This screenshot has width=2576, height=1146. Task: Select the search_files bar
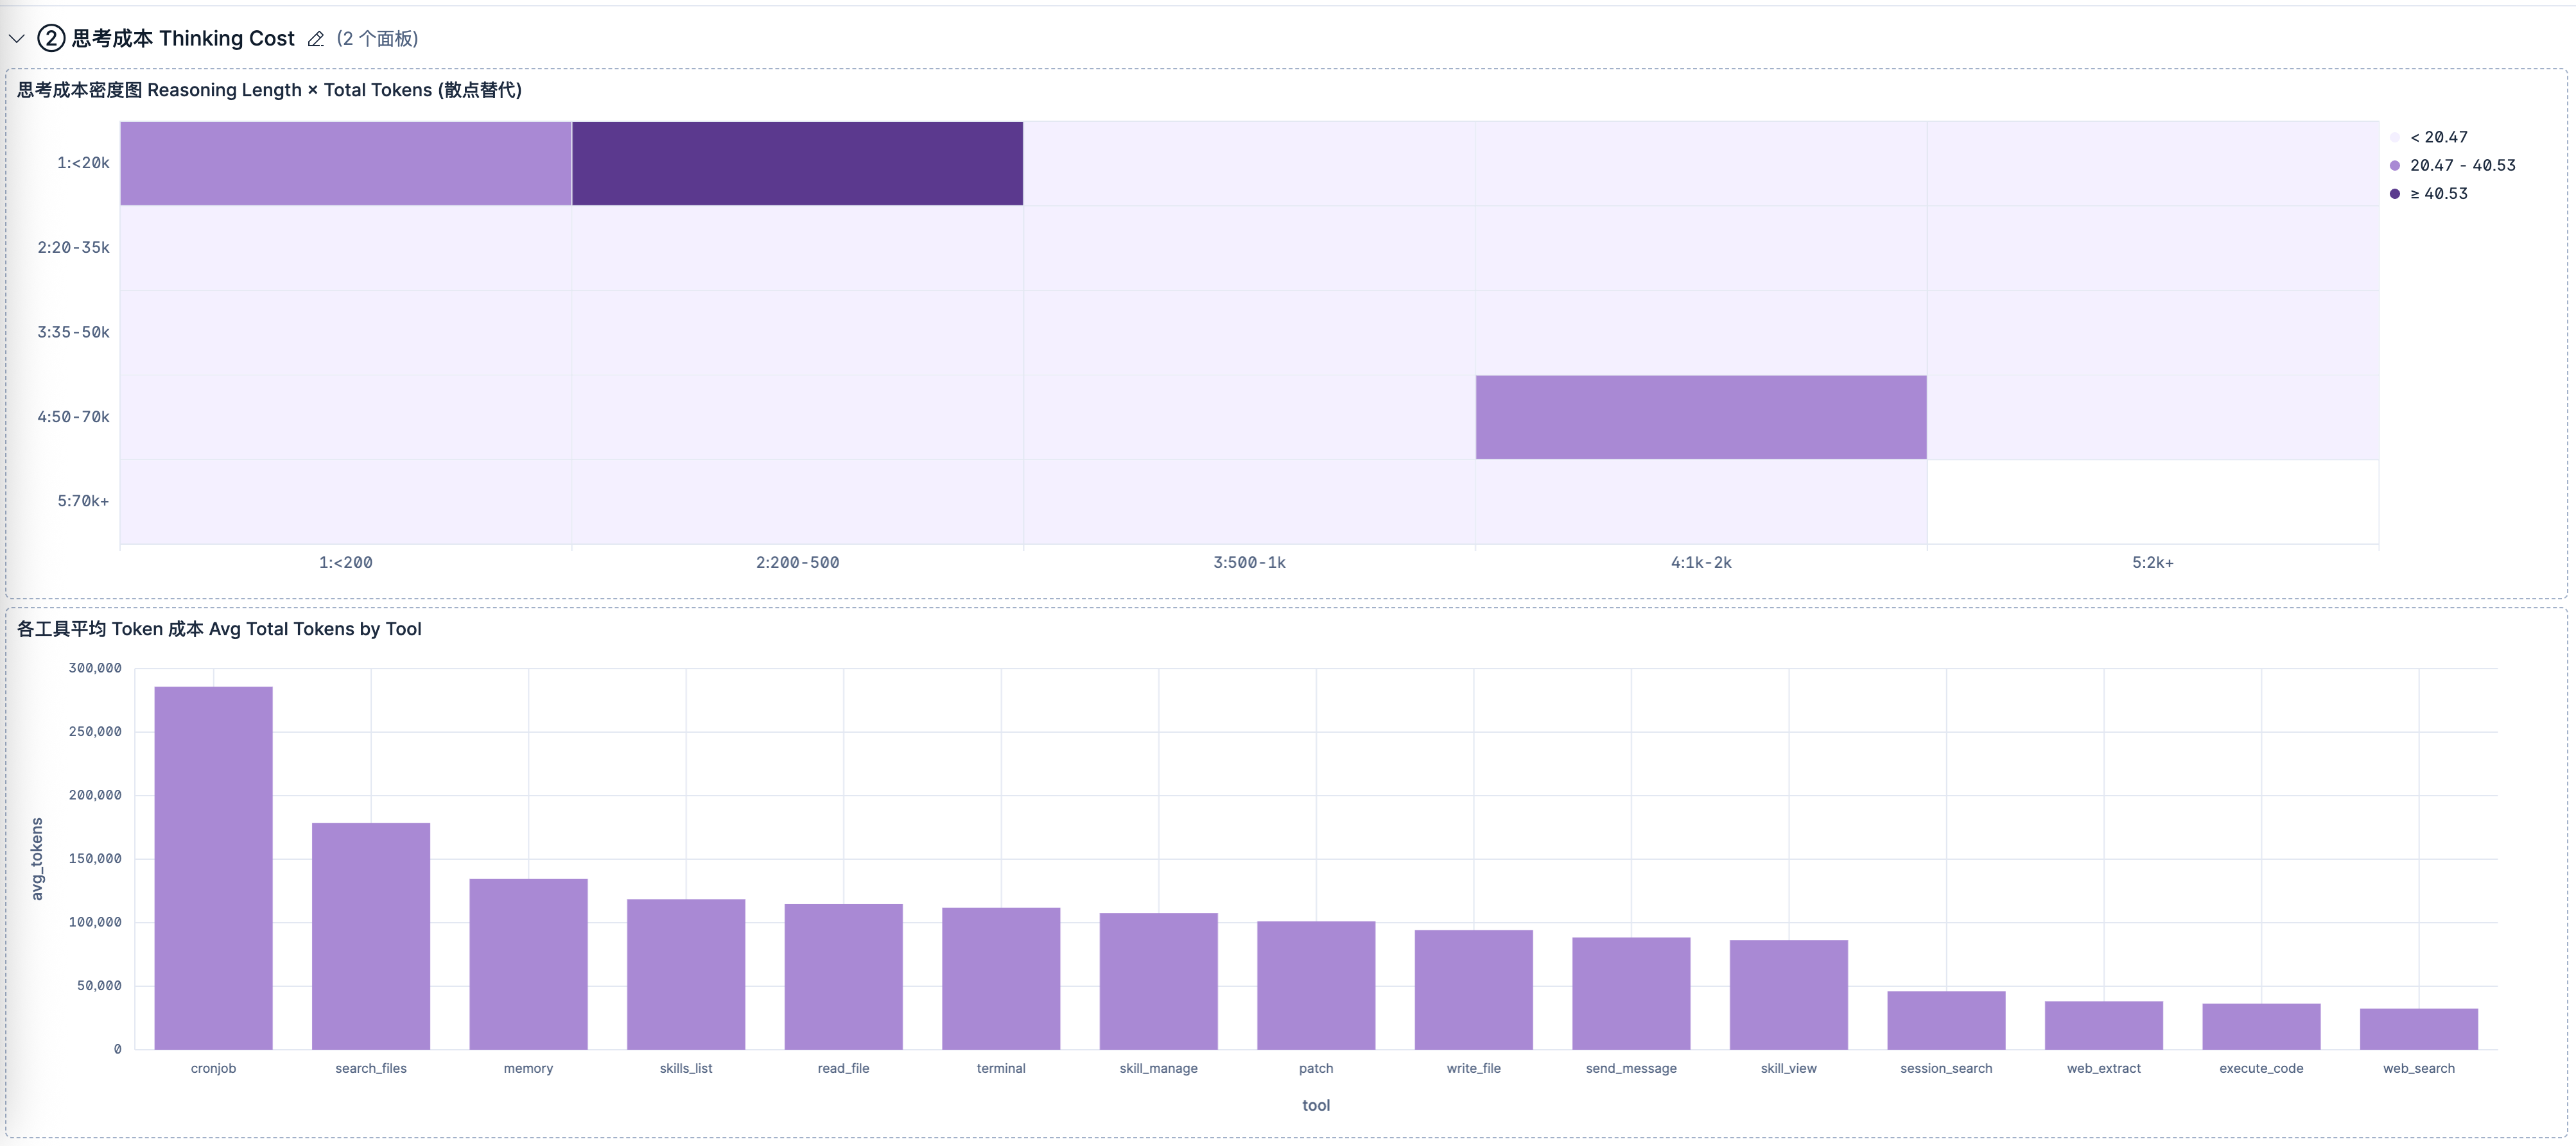(371, 936)
